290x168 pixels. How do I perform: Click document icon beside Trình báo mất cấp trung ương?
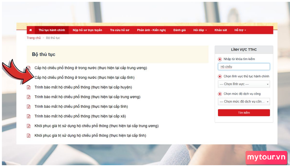pyautogui.click(x=29, y=97)
